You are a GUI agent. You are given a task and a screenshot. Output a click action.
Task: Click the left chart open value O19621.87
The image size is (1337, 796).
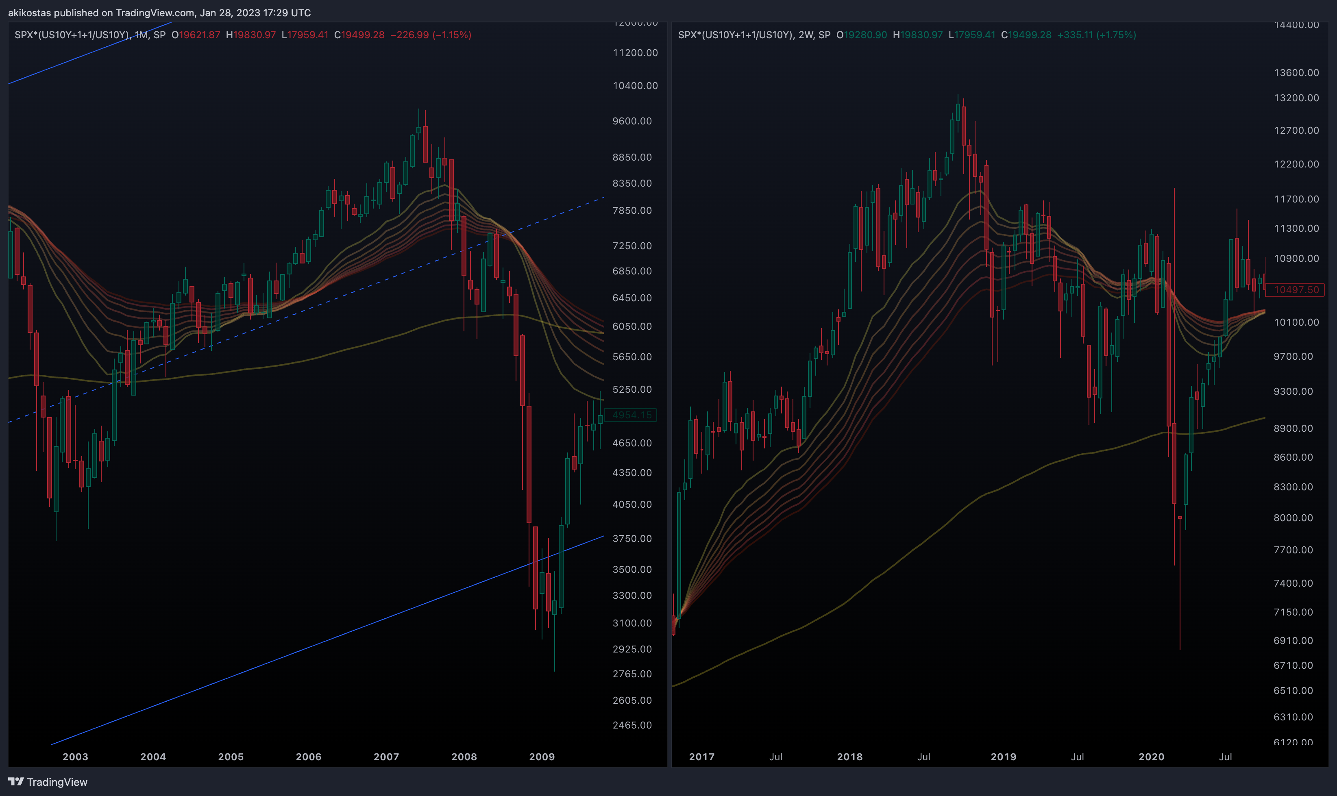196,35
